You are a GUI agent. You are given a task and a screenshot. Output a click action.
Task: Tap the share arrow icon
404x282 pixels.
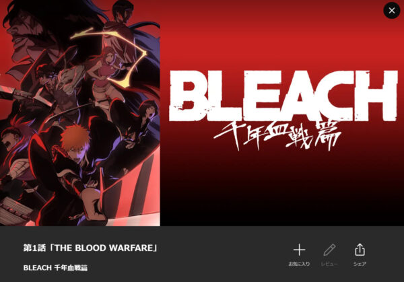pyautogui.click(x=360, y=250)
